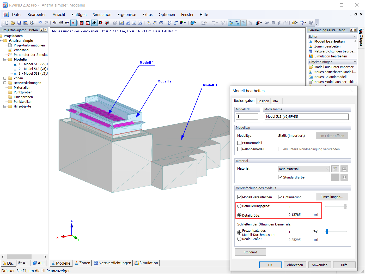Confirm the dialog with OK
The image size is (365, 274).
(x=270, y=265)
